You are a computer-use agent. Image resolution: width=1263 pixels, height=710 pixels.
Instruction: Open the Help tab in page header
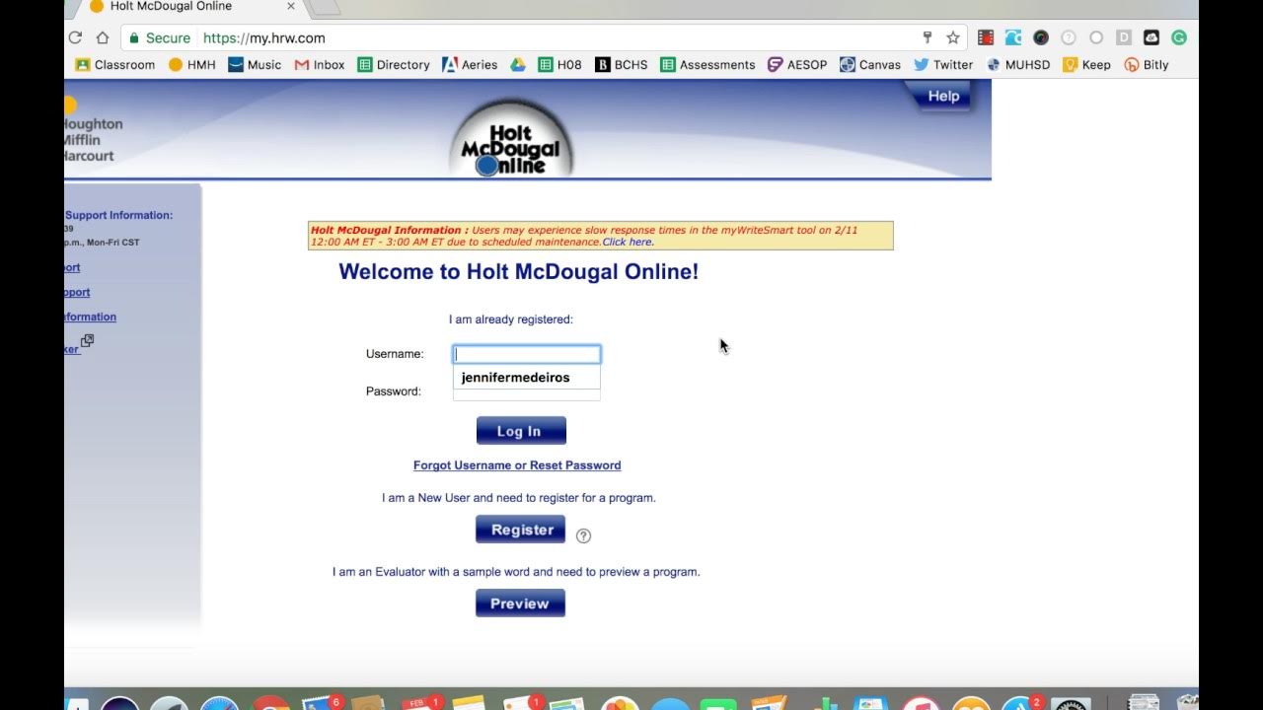pyautogui.click(x=943, y=97)
